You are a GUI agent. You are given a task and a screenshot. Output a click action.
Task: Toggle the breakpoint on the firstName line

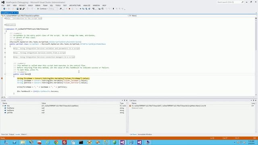(x=2, y=79)
